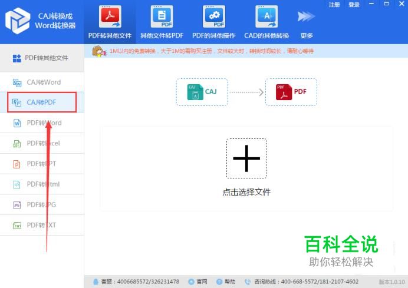
Task: Select the PDF转其他文件 sidebar header
Action: tap(42, 58)
